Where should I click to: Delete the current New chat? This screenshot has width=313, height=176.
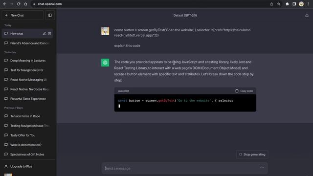point(49,34)
